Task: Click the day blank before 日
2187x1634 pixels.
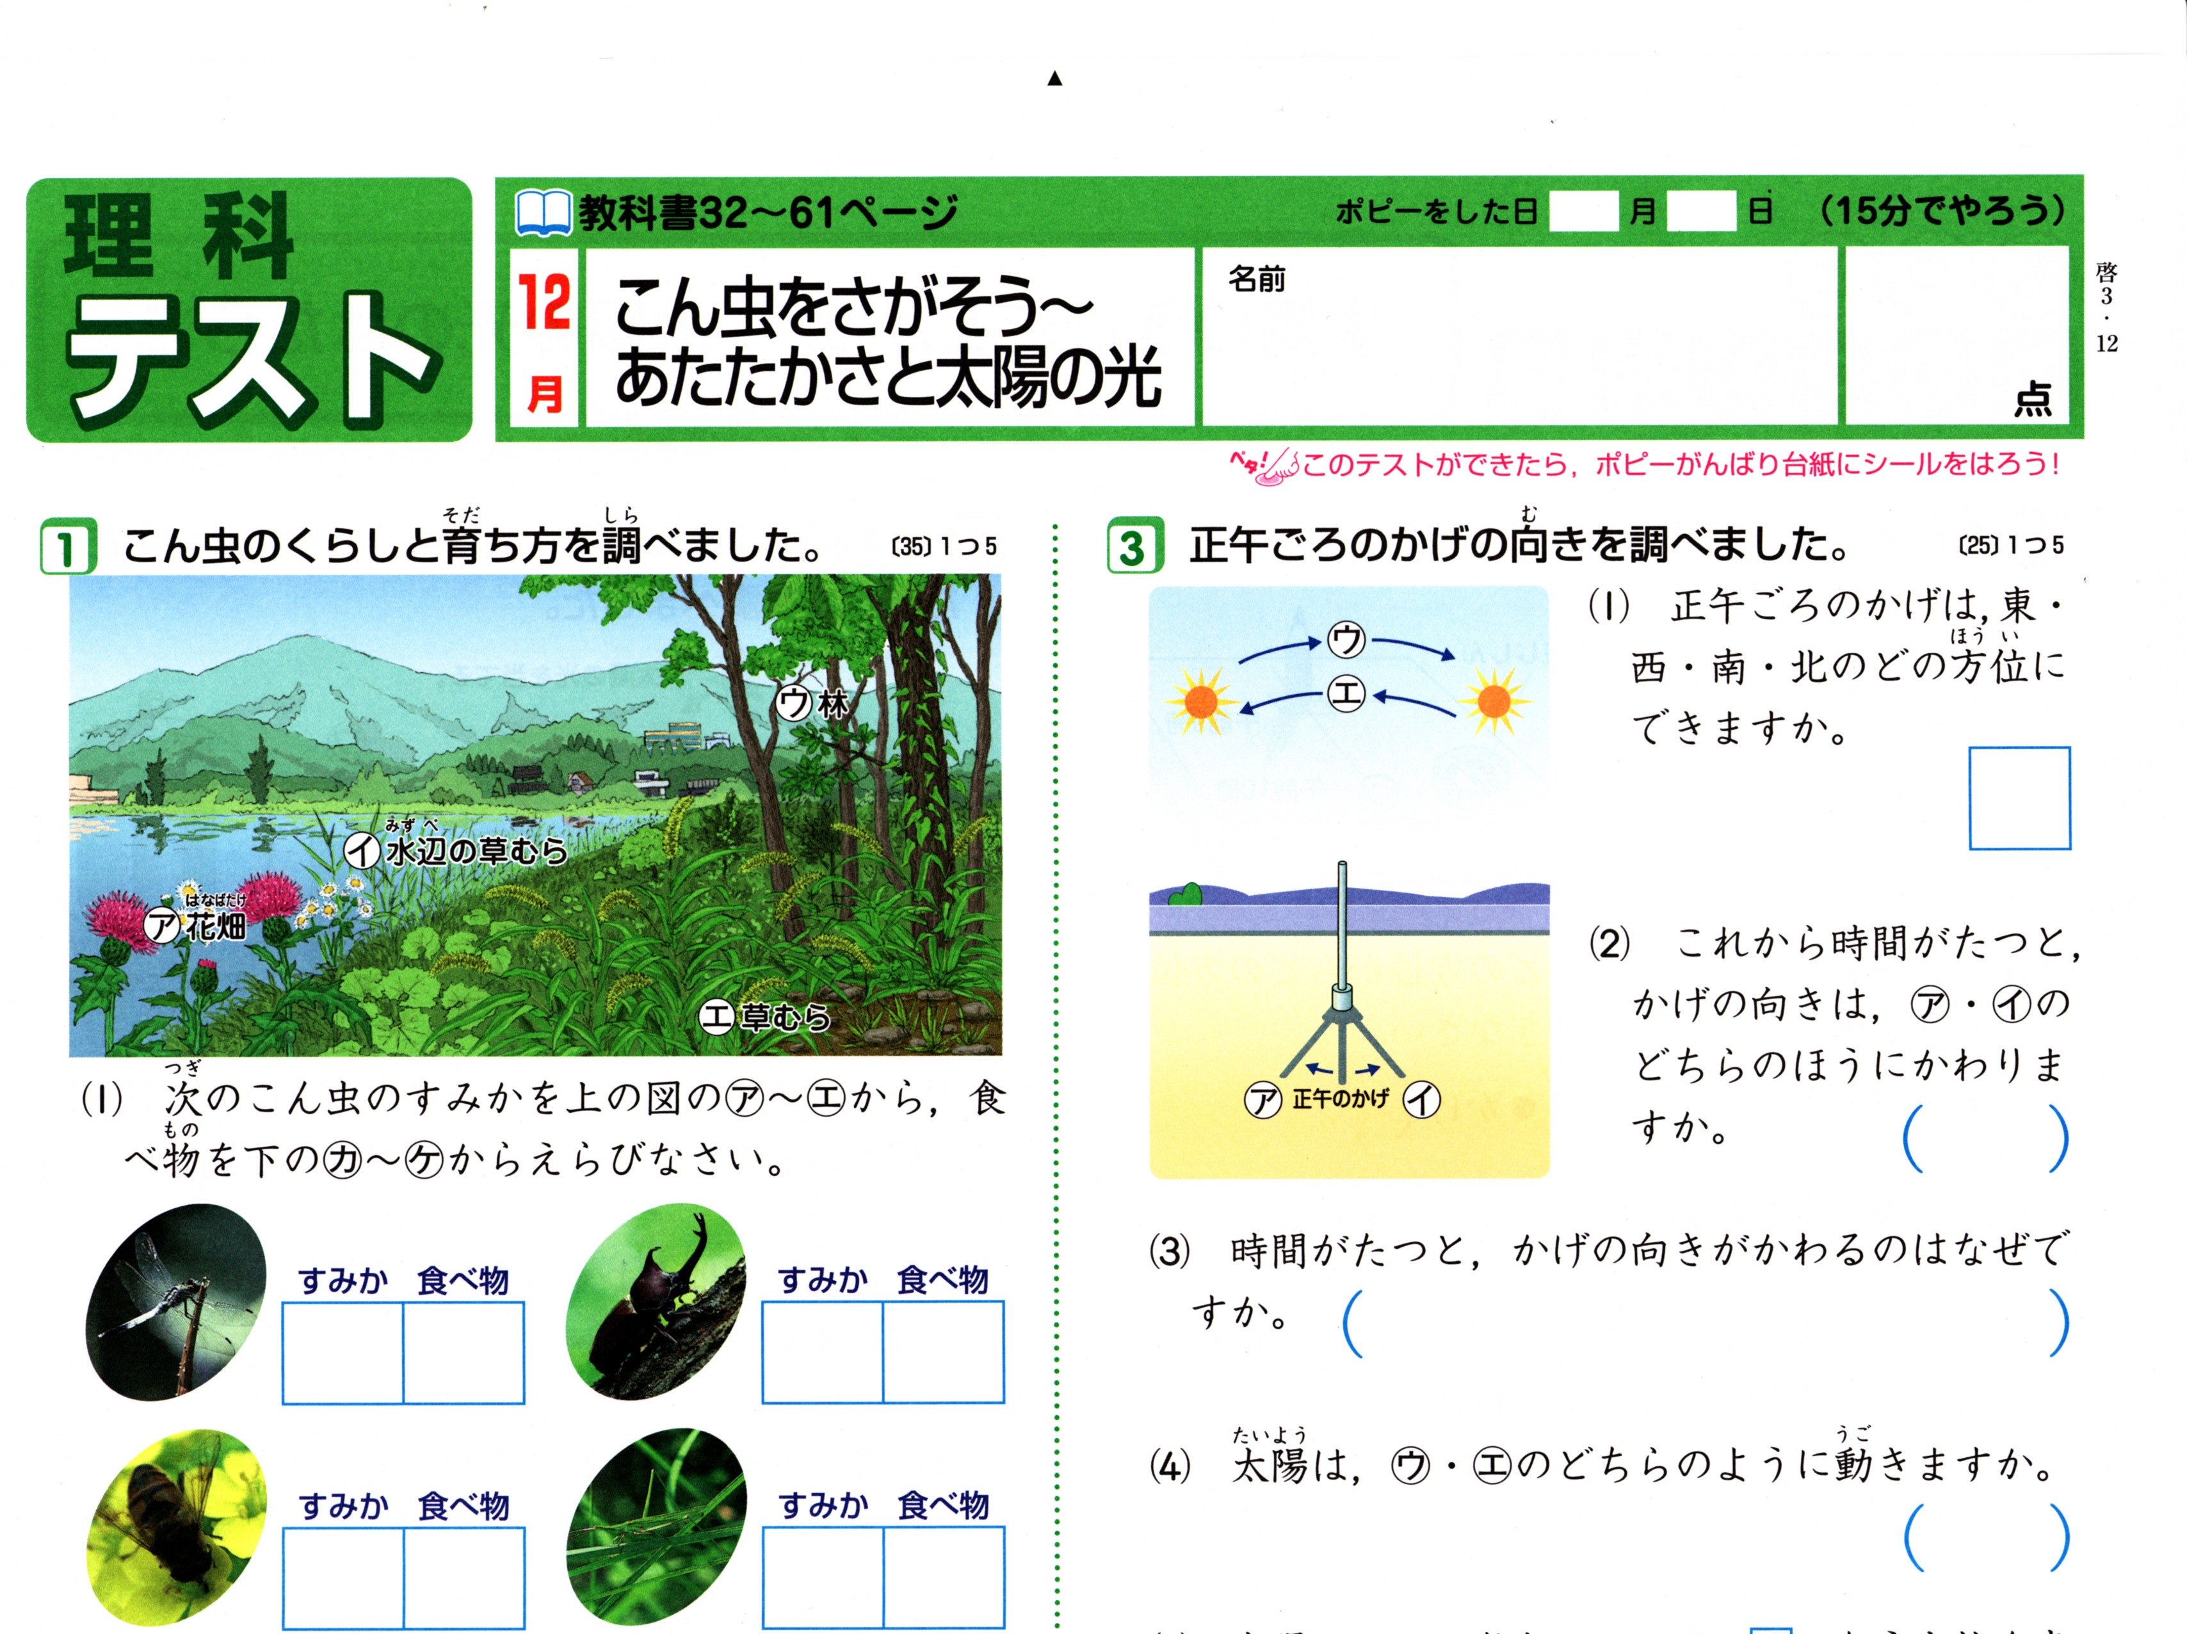Action: point(1700,211)
